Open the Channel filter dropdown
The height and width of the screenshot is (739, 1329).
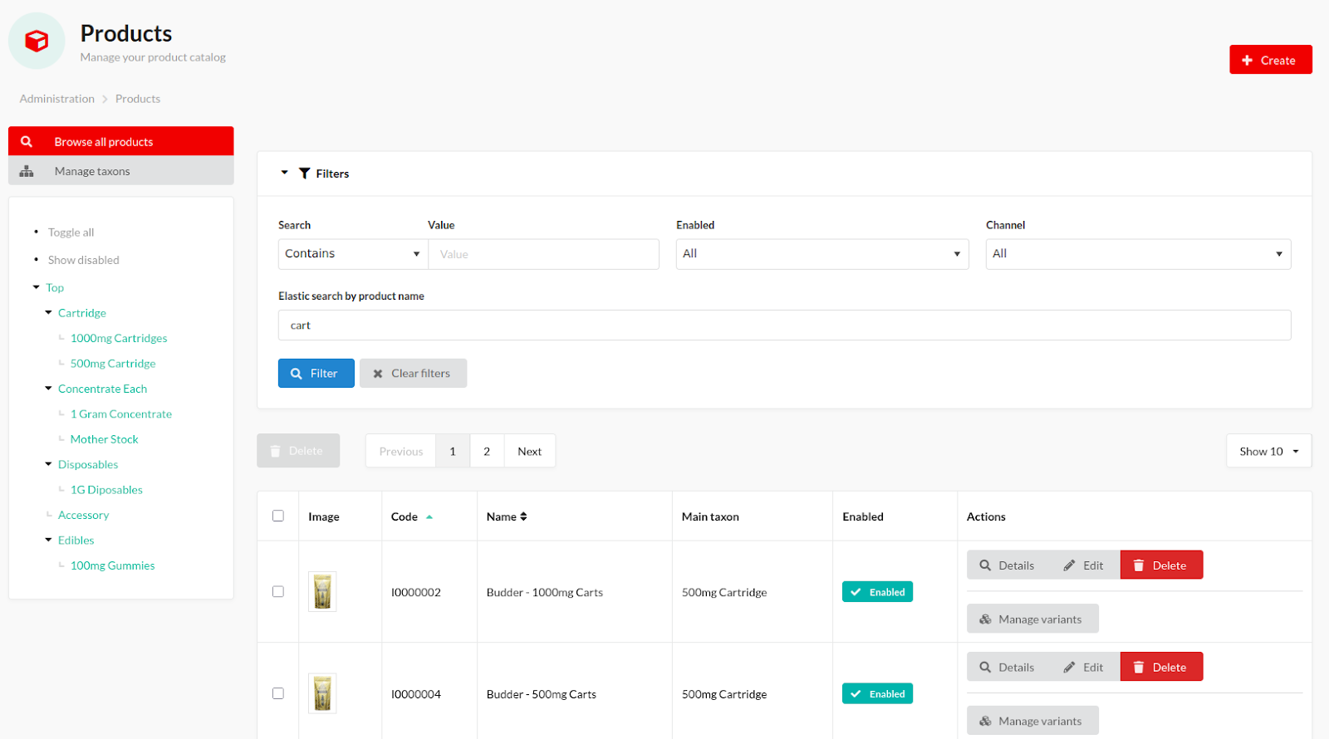click(x=1137, y=254)
